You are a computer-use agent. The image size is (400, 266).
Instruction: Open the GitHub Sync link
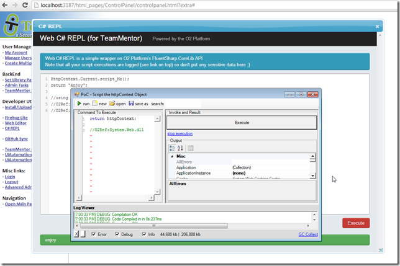[16, 139]
